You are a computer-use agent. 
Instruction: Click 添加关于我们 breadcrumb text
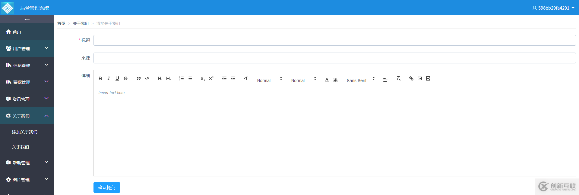[108, 23]
